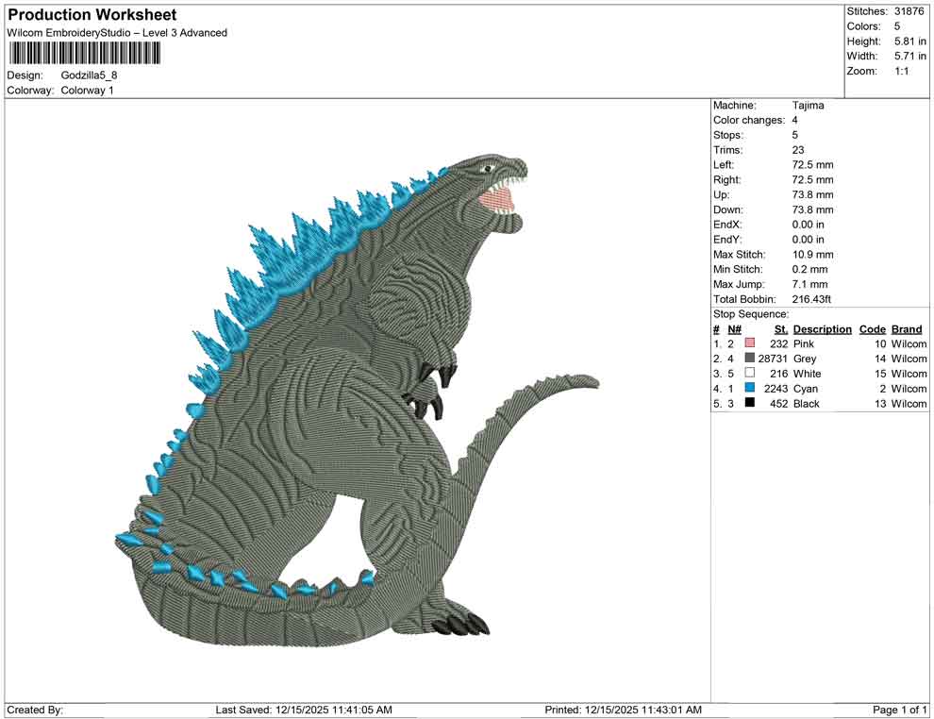Click the 'N#' column header
Image resolution: width=934 pixels, height=719 pixels.
(734, 329)
